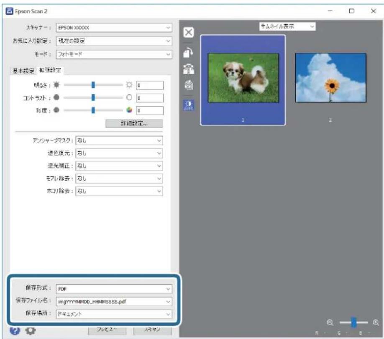Click the プレビュー button

pos(107,330)
